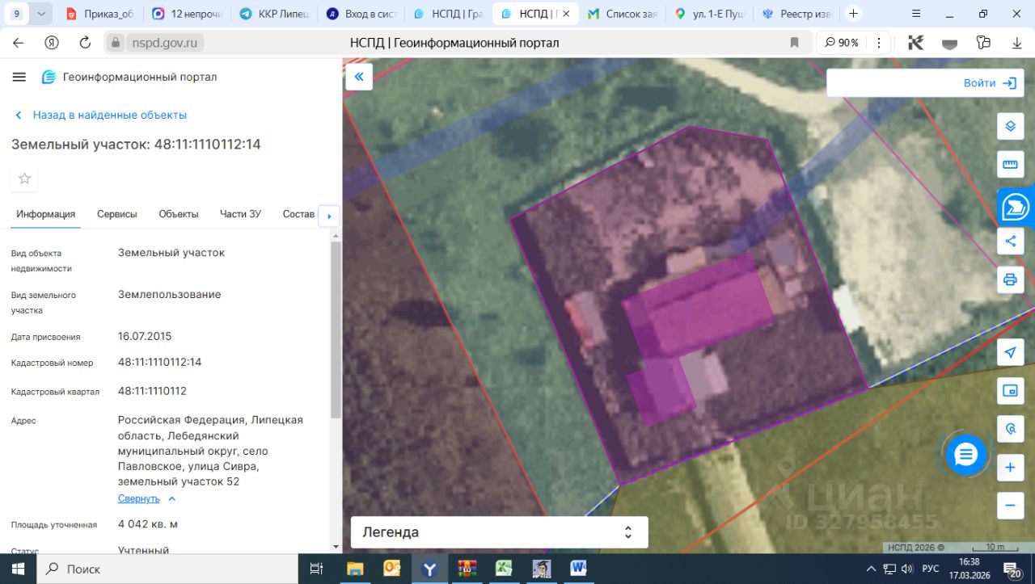Open the hamburger menu of the portal
Screen dimensions: 1035x584
pyautogui.click(x=19, y=77)
